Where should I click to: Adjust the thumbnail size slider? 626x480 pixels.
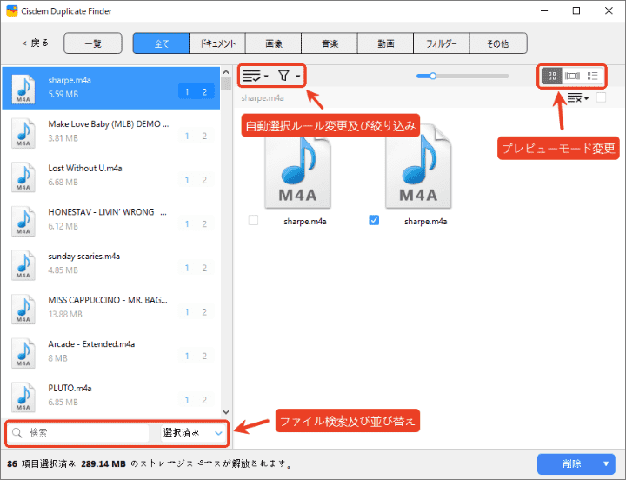pos(431,76)
